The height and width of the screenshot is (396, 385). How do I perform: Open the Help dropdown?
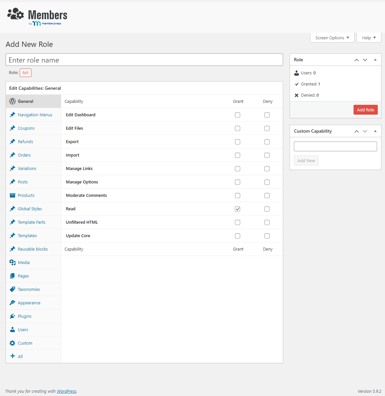(x=369, y=38)
